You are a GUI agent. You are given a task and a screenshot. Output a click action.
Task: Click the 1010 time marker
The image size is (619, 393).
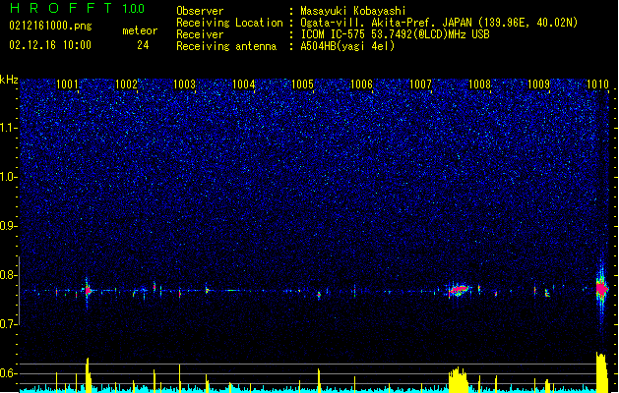[597, 84]
